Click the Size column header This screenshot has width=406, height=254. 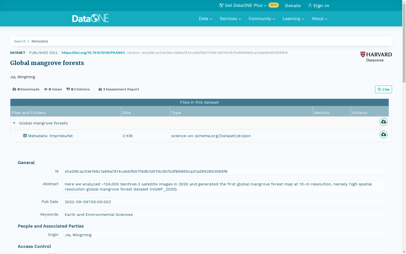145,111
